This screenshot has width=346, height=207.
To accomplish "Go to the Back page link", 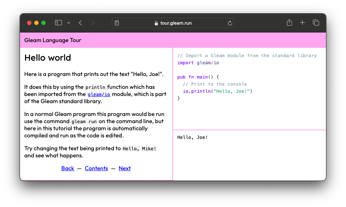I will (x=68, y=168).
